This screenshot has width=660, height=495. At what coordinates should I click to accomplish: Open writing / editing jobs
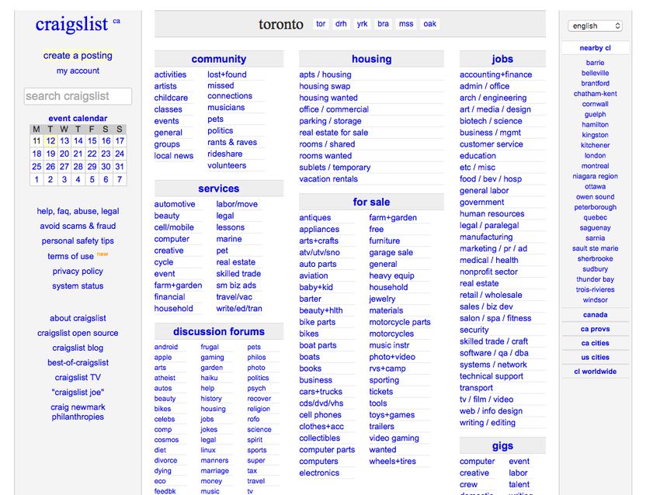[488, 423]
